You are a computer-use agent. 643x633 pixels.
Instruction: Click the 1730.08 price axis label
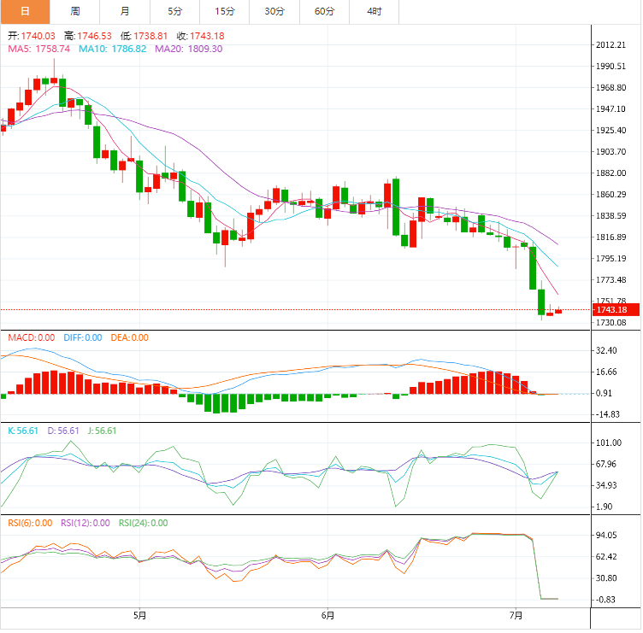click(611, 322)
